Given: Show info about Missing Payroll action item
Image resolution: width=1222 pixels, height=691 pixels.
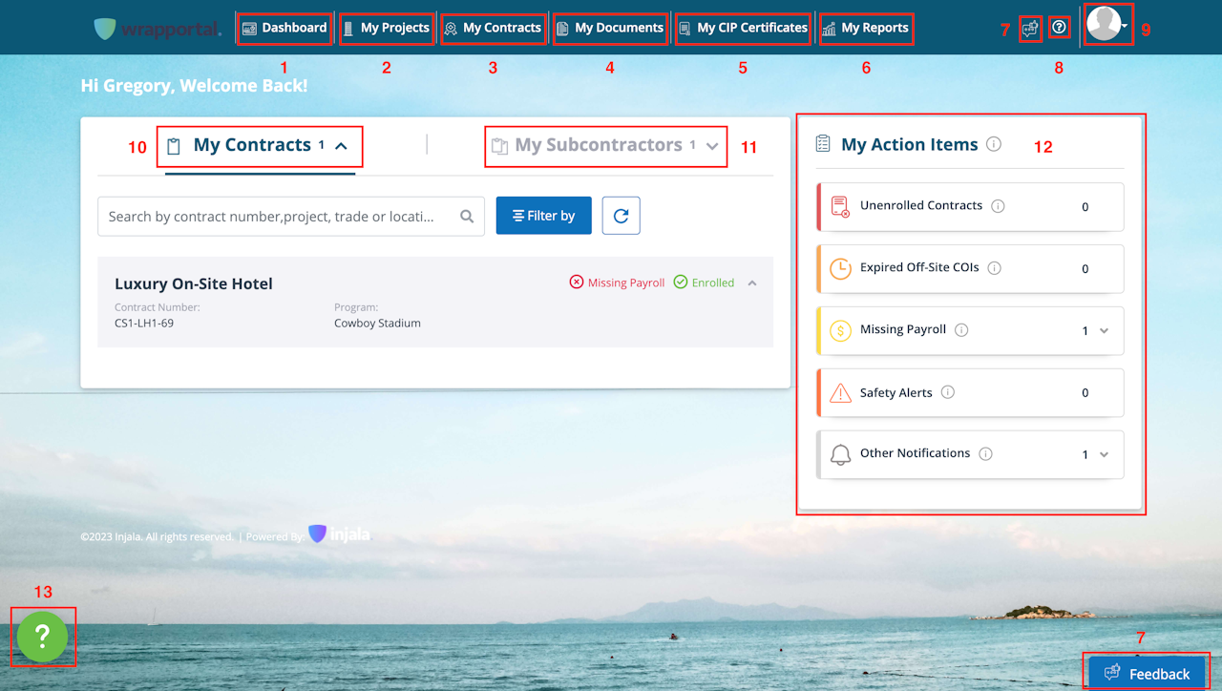Looking at the screenshot, I should pos(961,330).
